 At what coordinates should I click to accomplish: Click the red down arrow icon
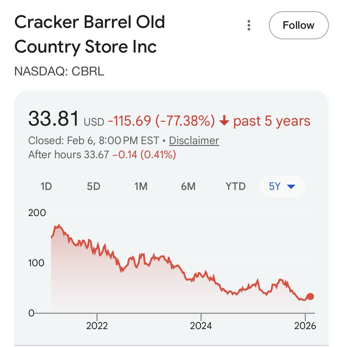click(224, 121)
